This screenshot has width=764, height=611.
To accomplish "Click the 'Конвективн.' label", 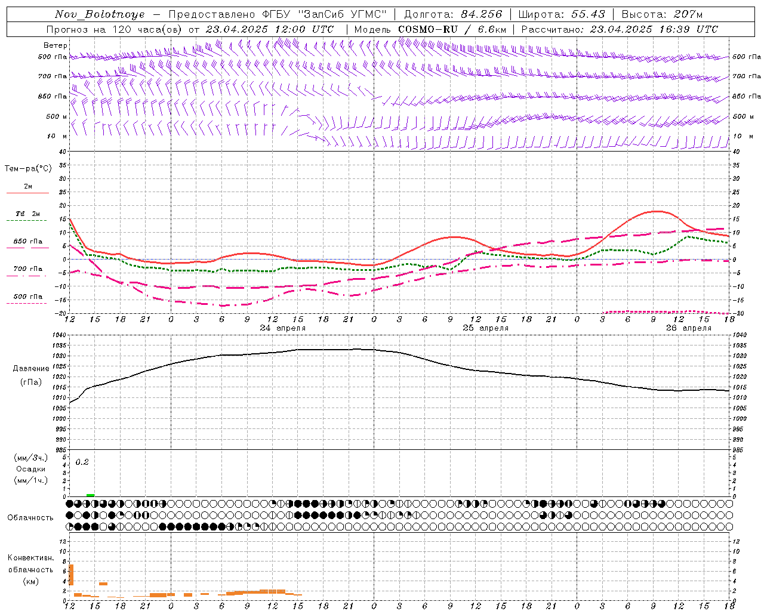I will (x=31, y=558).
